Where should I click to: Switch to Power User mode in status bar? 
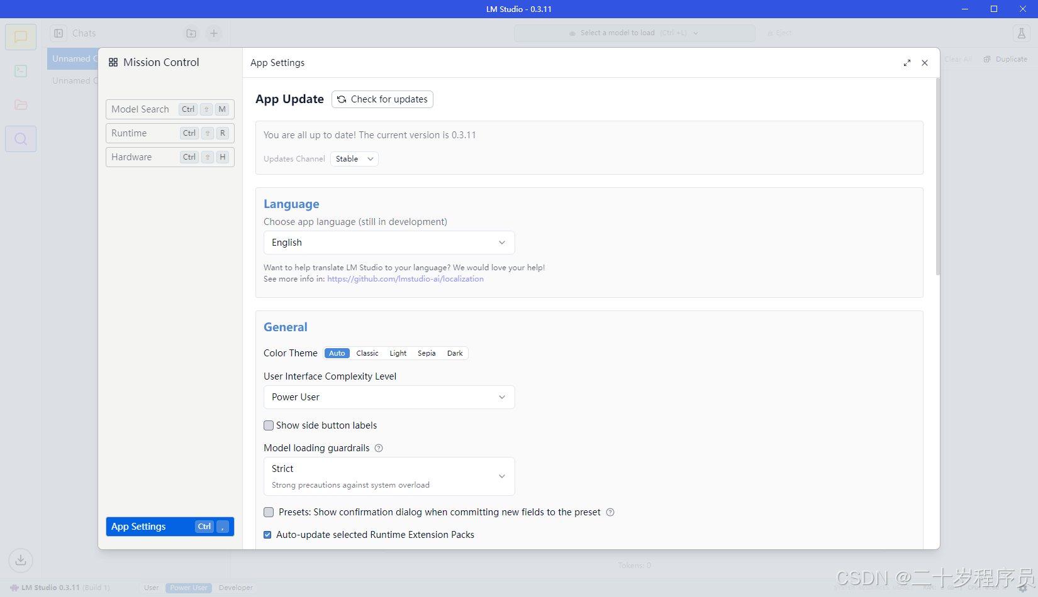coord(189,588)
